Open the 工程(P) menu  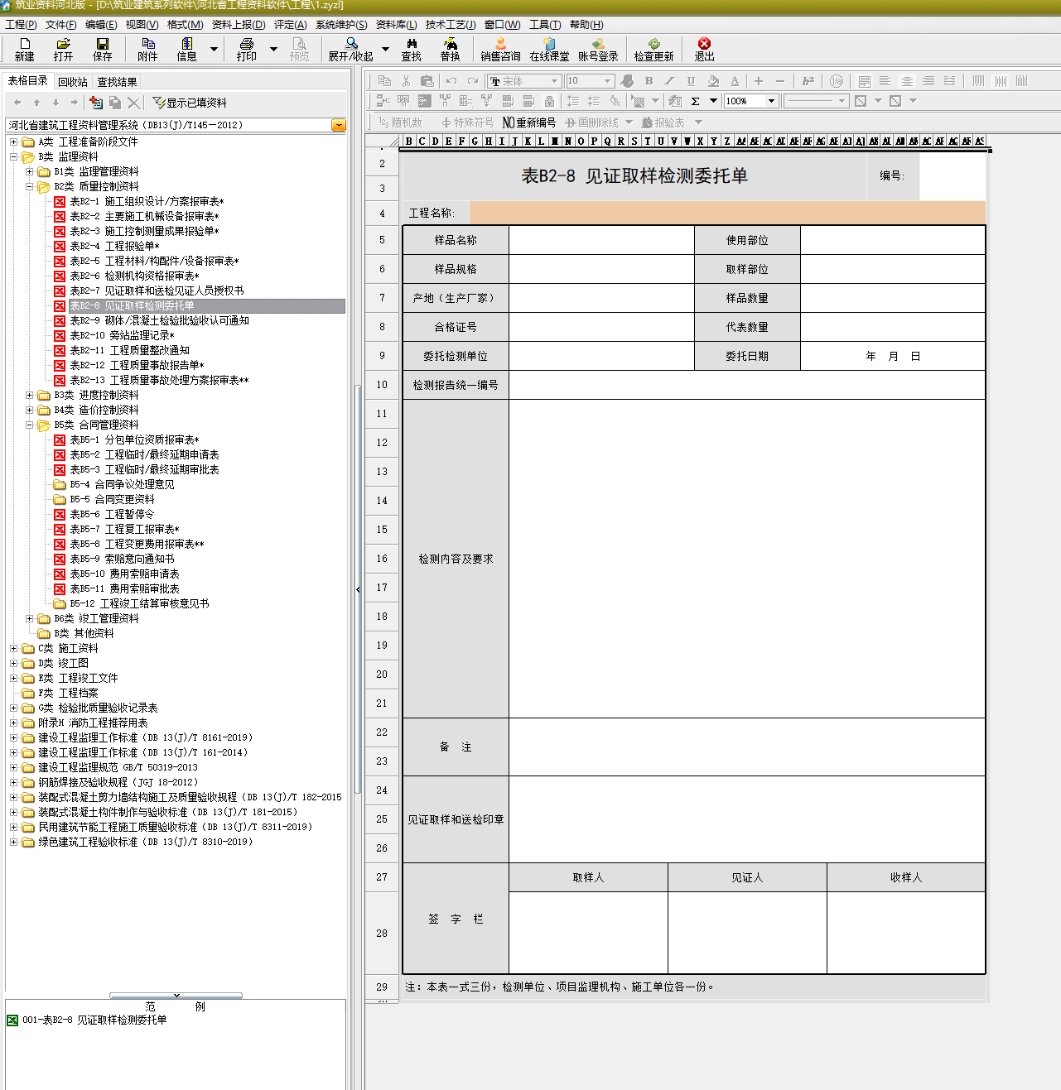(x=21, y=25)
